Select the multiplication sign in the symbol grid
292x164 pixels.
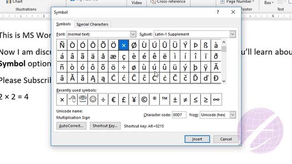click(124, 45)
